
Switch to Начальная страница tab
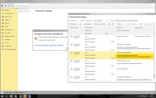click(21, 6)
